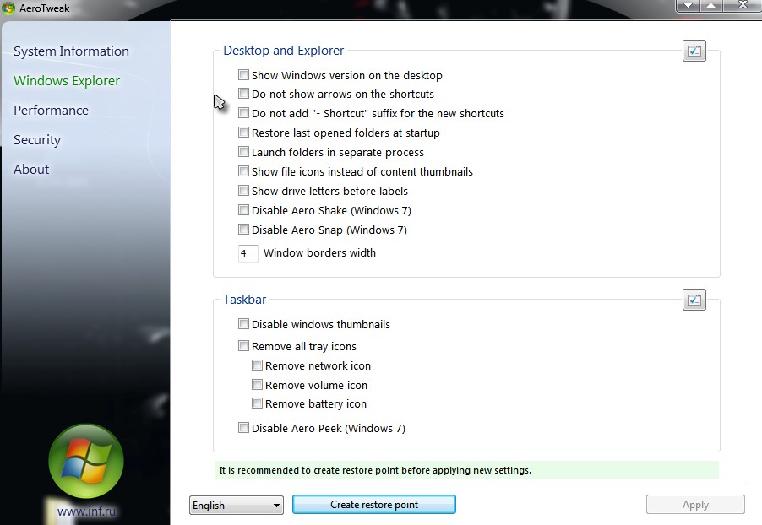Visit the www.inf.ru link
The width and height of the screenshot is (762, 525).
point(86,511)
